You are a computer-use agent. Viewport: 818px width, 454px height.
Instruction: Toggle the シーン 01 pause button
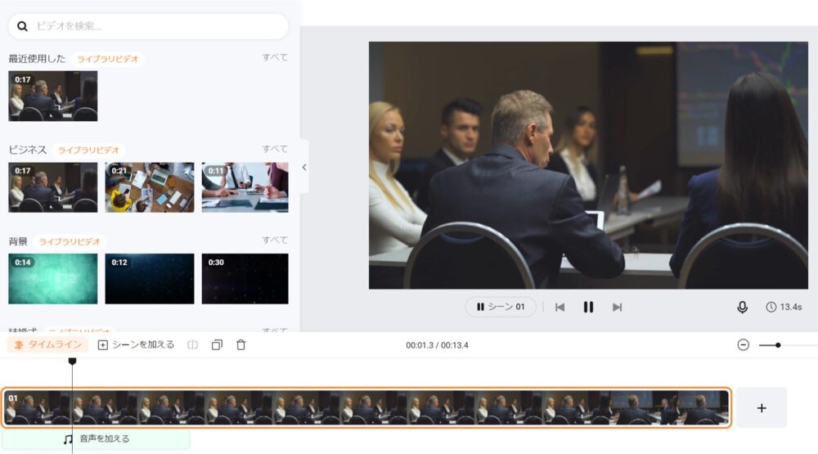pos(501,307)
